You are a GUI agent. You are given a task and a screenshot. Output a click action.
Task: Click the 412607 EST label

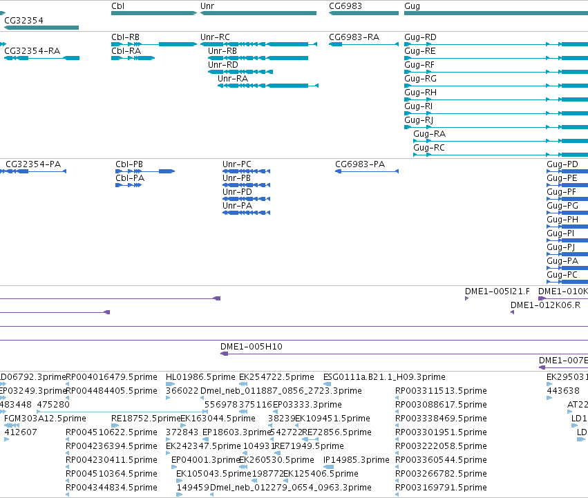(21, 432)
